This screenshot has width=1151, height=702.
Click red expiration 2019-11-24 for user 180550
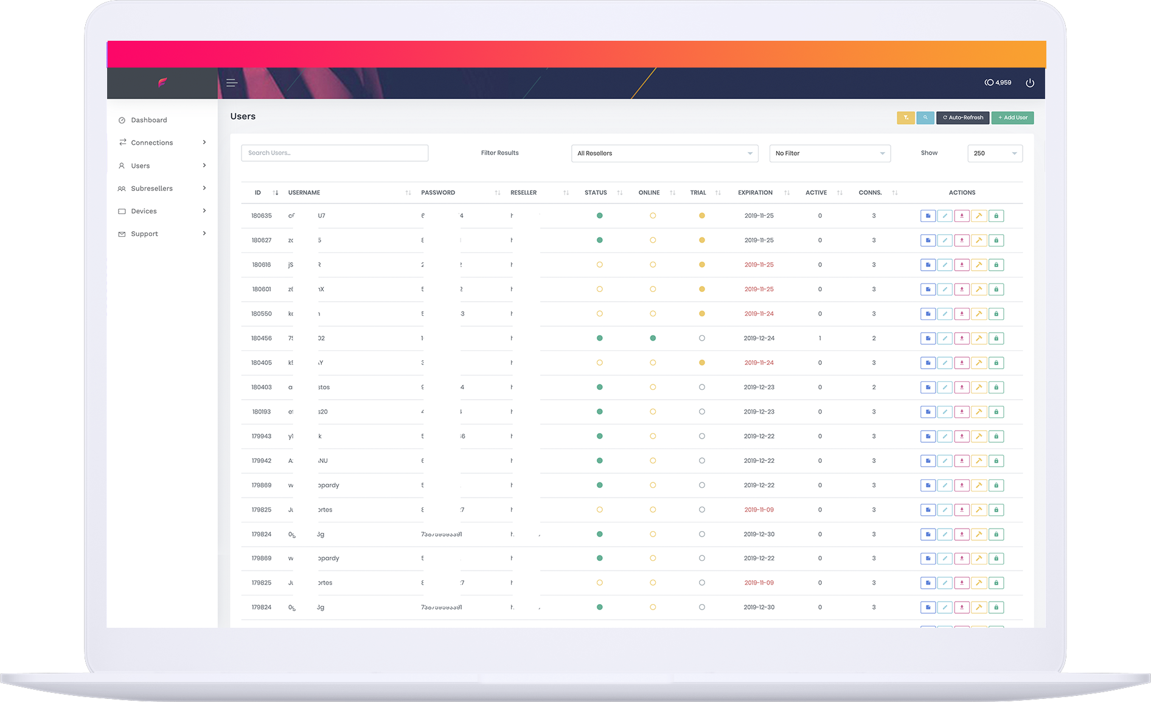[x=759, y=314]
